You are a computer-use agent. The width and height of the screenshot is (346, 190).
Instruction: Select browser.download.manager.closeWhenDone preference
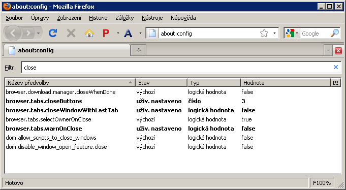60,92
